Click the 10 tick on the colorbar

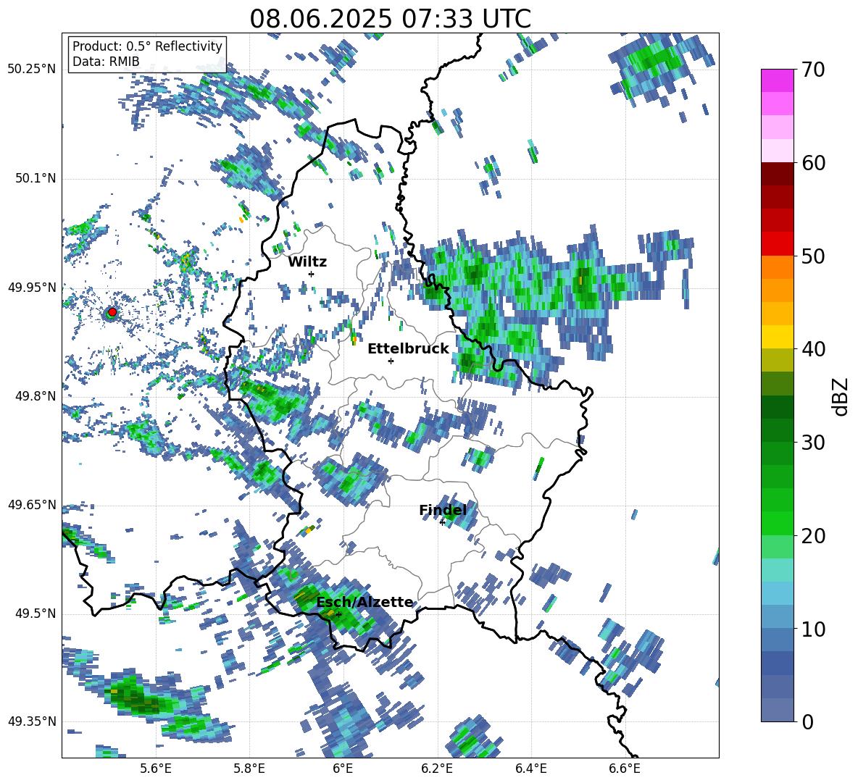tap(813, 629)
